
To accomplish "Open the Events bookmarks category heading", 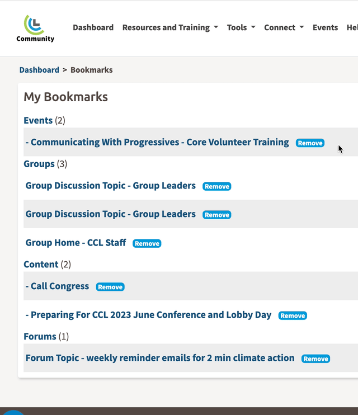I will coord(38,120).
